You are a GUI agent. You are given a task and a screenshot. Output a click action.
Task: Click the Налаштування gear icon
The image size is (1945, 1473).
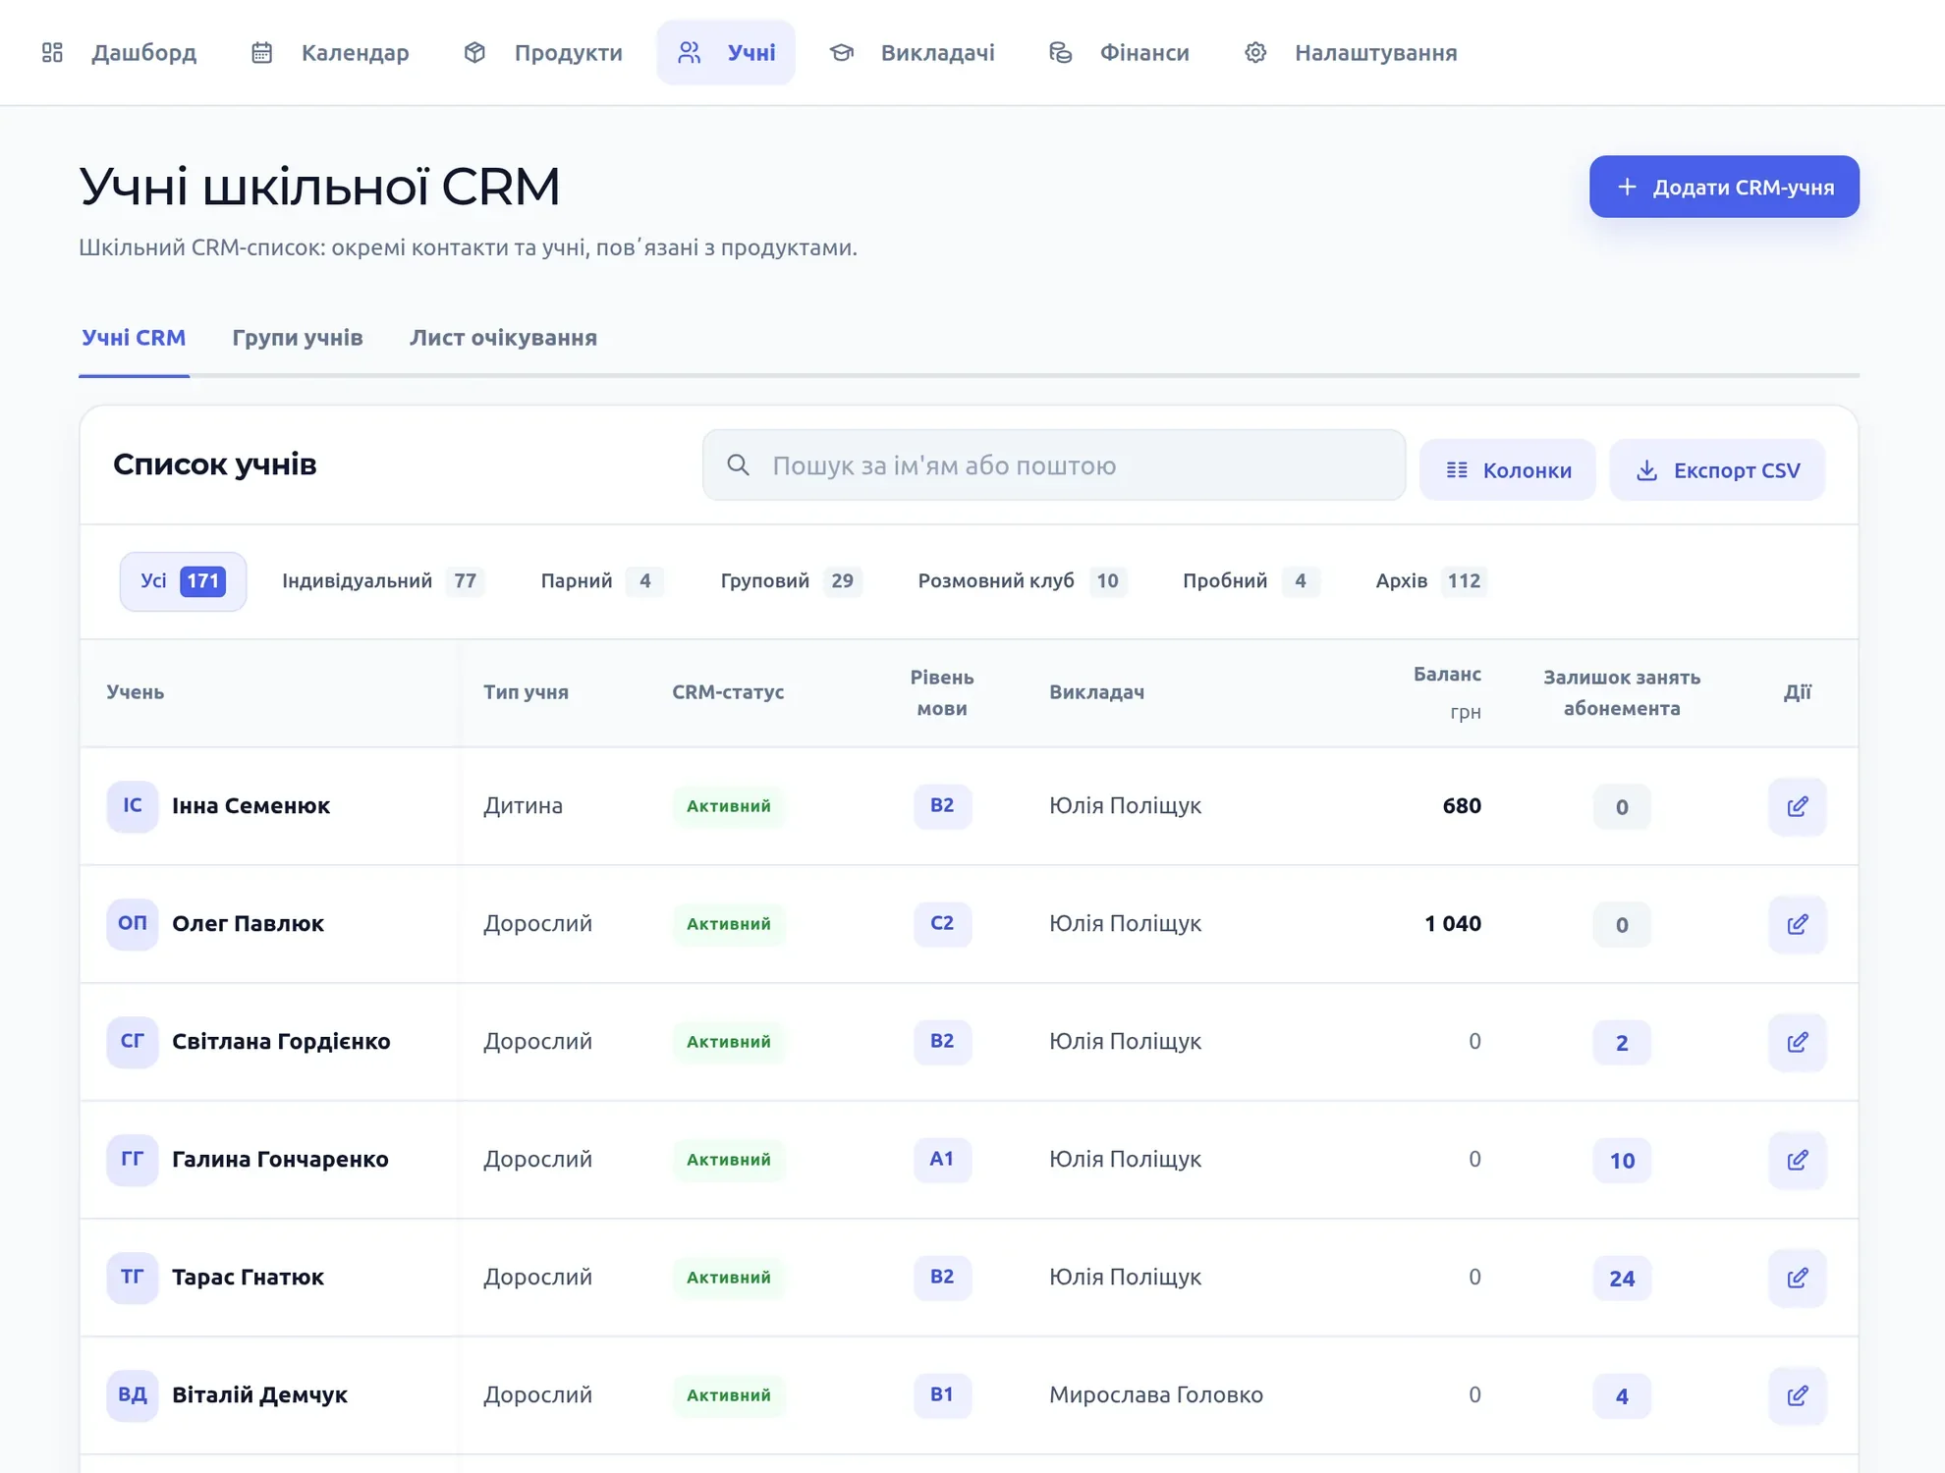1255,52
